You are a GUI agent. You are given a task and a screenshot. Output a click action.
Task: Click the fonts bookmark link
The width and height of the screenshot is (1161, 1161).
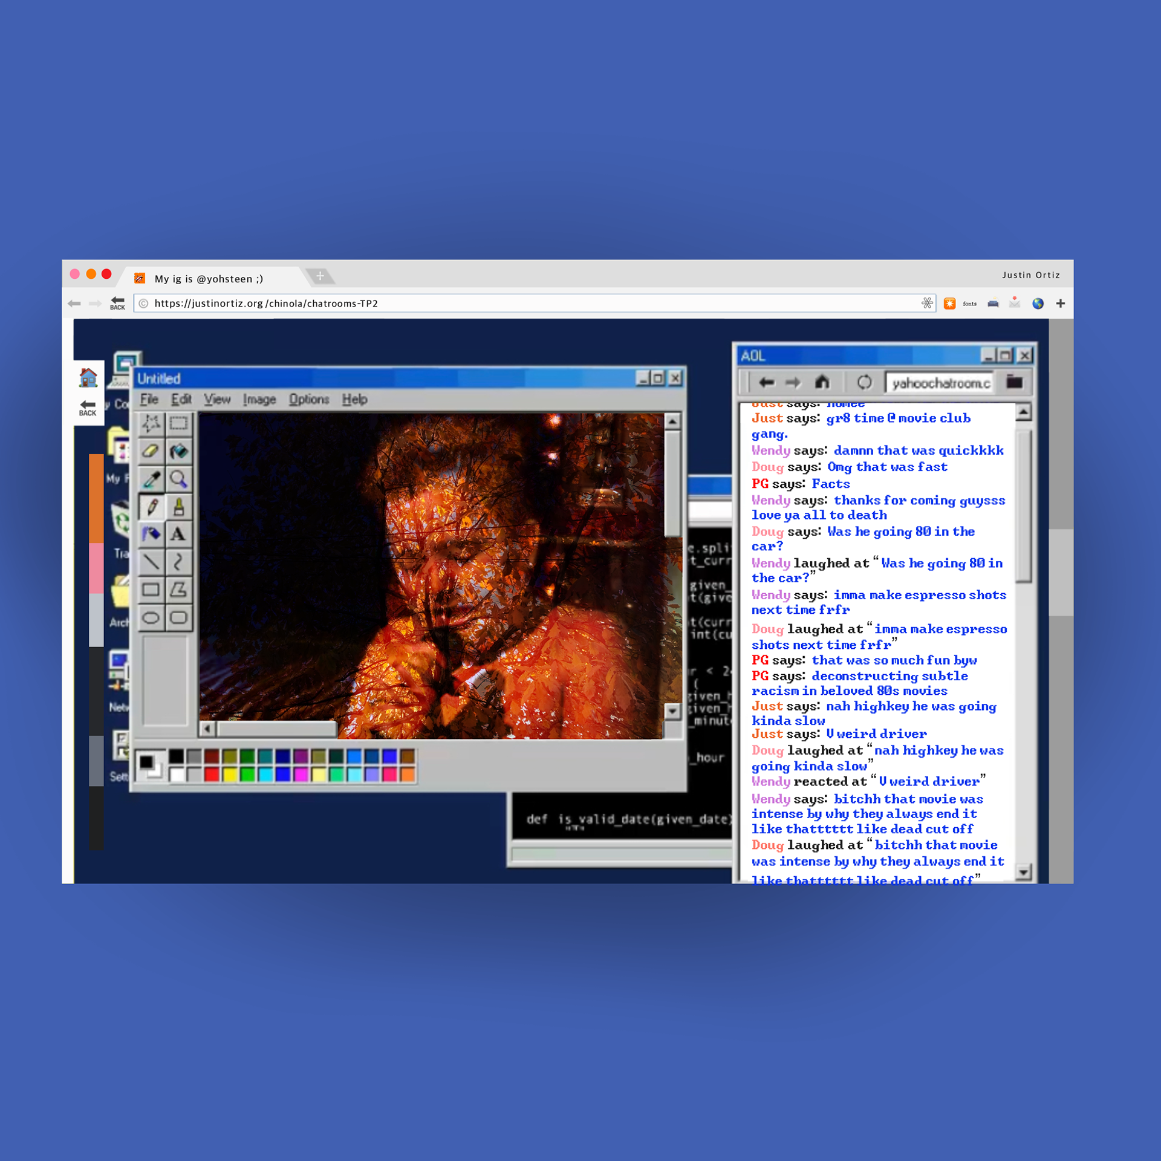pyautogui.click(x=969, y=304)
